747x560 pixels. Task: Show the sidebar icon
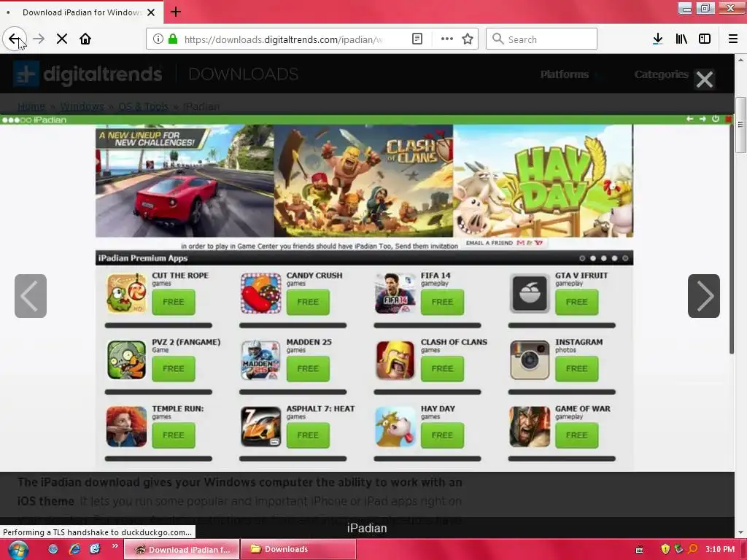(705, 39)
